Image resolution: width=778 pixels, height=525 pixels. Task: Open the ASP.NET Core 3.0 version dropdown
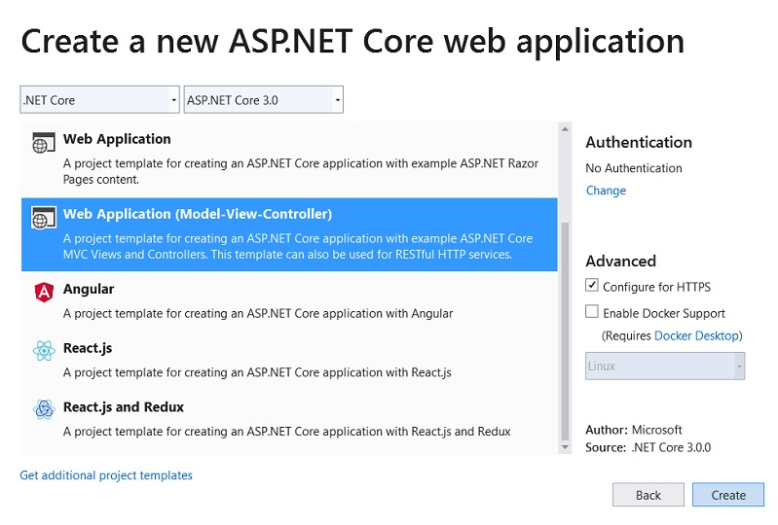264,99
